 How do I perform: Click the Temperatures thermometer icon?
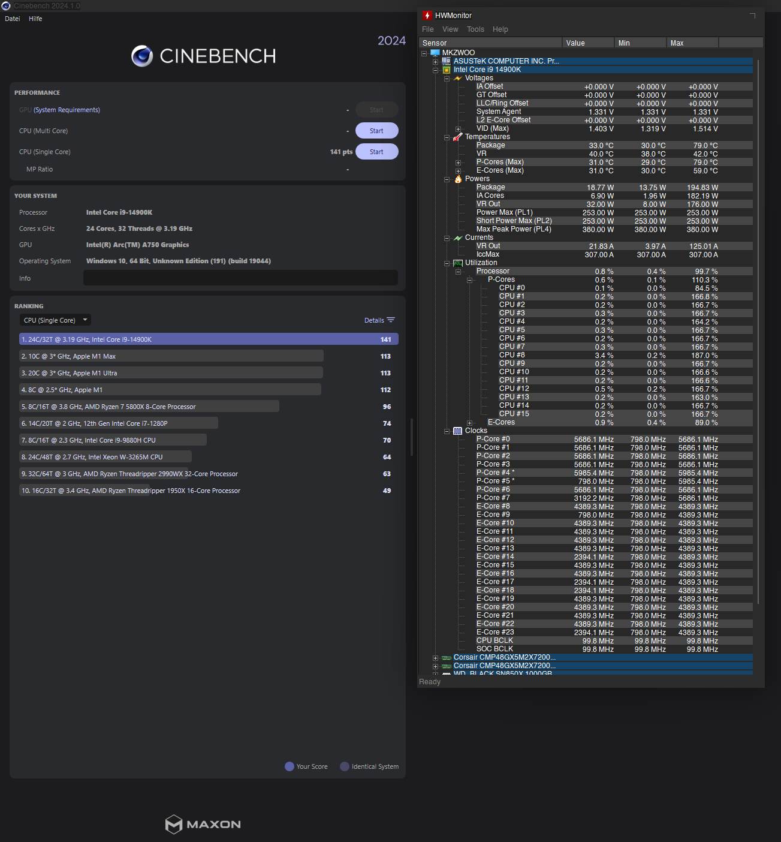(458, 137)
